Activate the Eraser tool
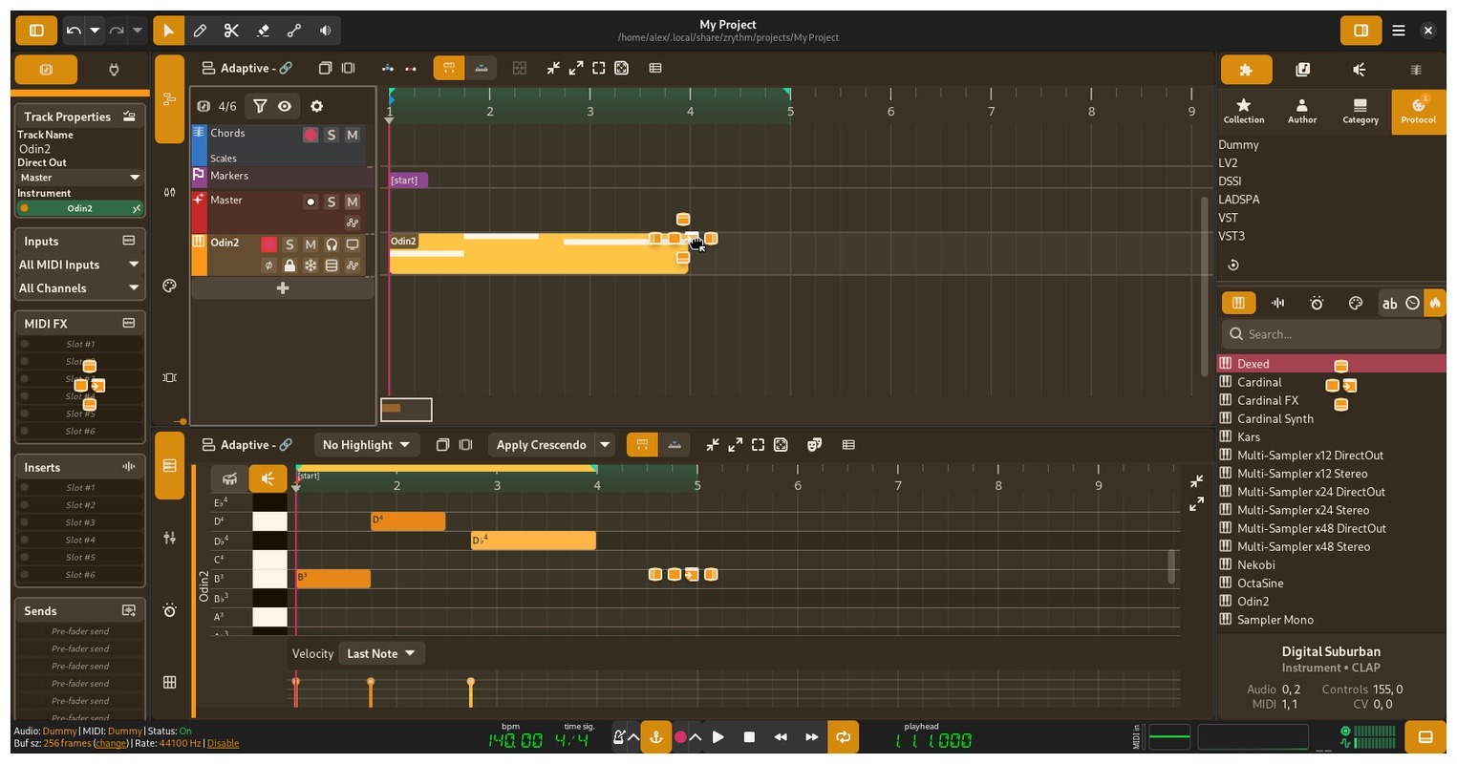This screenshot has width=1457, height=764. 263,31
